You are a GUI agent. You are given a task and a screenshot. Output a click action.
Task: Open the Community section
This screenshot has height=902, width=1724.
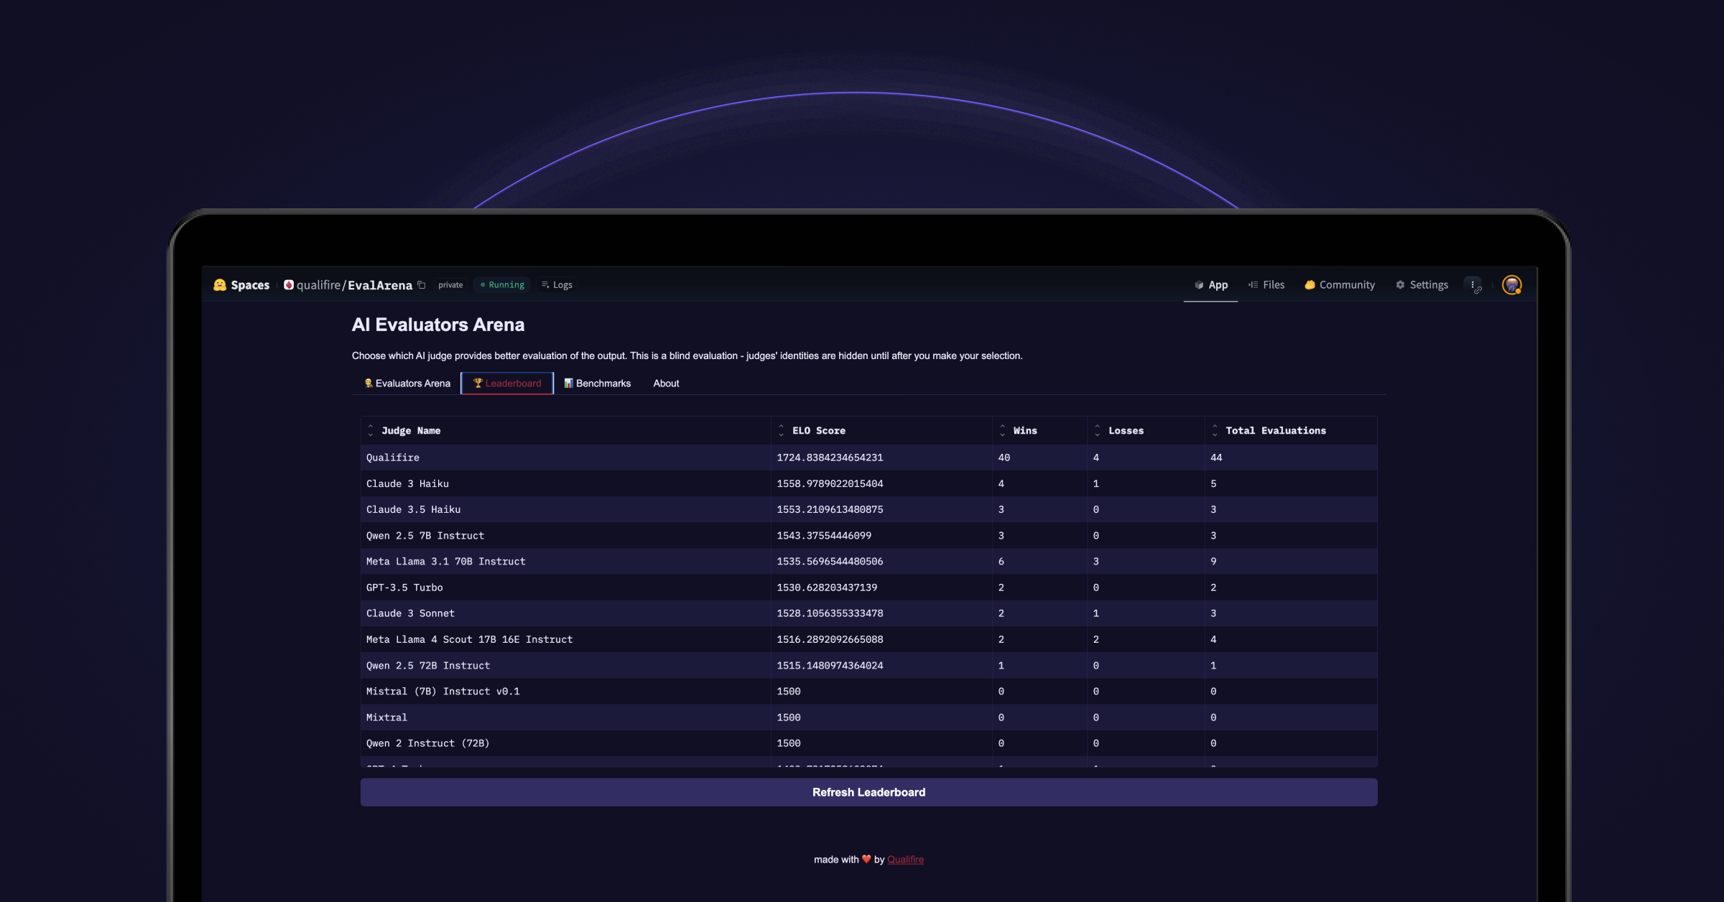pyautogui.click(x=1340, y=285)
